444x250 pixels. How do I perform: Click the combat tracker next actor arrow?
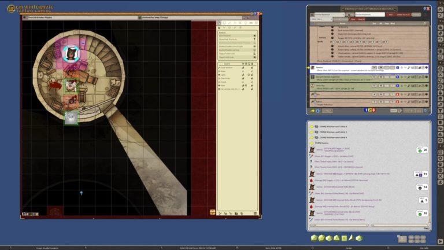[x=313, y=110]
